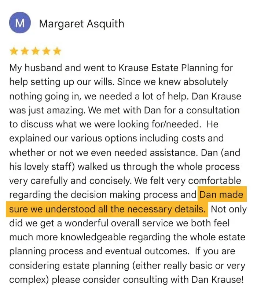Click the final 'Dan Krause!' text

[x=217, y=280]
